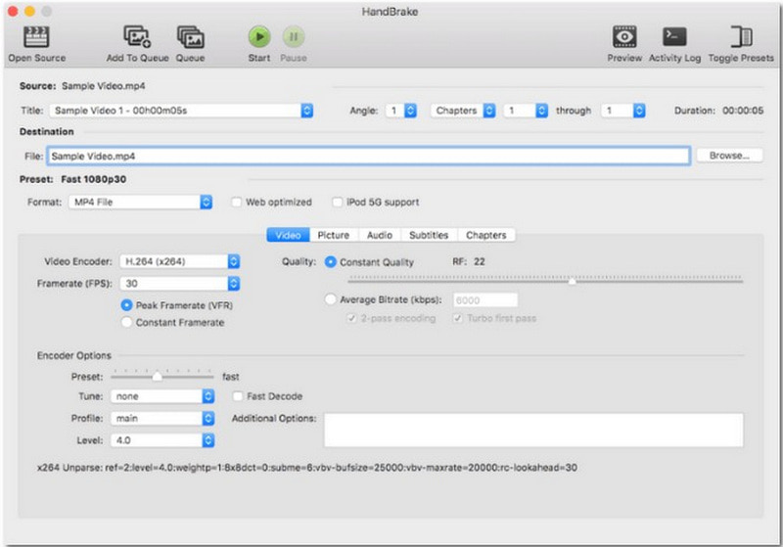Enable Web optimized checkbox
The width and height of the screenshot is (783, 547).
[x=236, y=203]
